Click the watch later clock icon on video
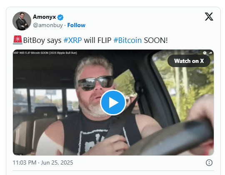 point(205,53)
